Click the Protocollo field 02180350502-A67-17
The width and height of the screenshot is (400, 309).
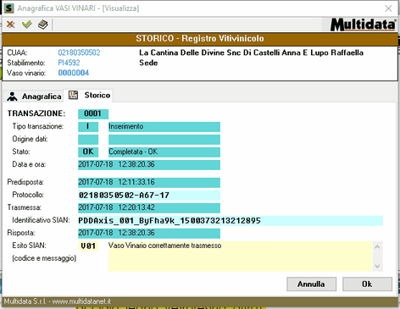click(x=149, y=196)
